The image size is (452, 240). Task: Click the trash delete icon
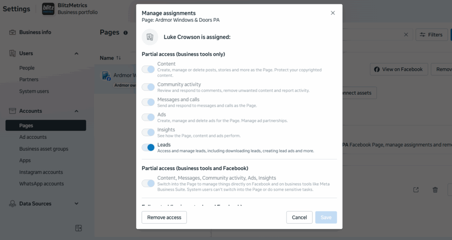pos(435,190)
